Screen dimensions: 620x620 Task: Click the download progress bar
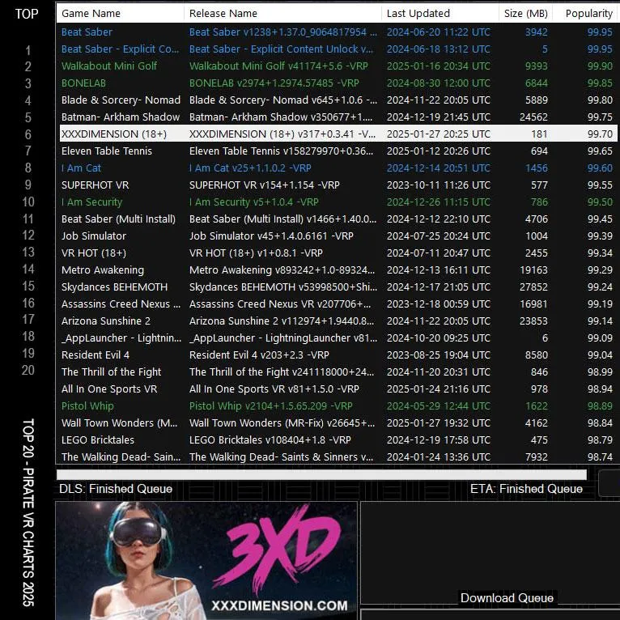(321, 474)
